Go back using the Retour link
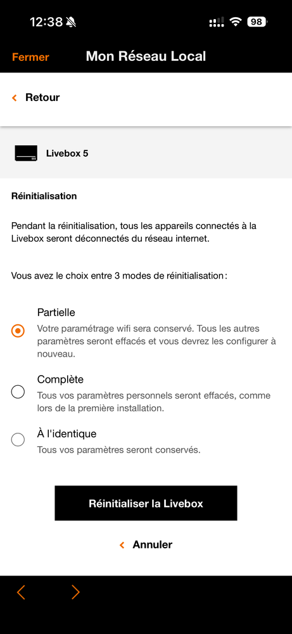 coord(42,98)
